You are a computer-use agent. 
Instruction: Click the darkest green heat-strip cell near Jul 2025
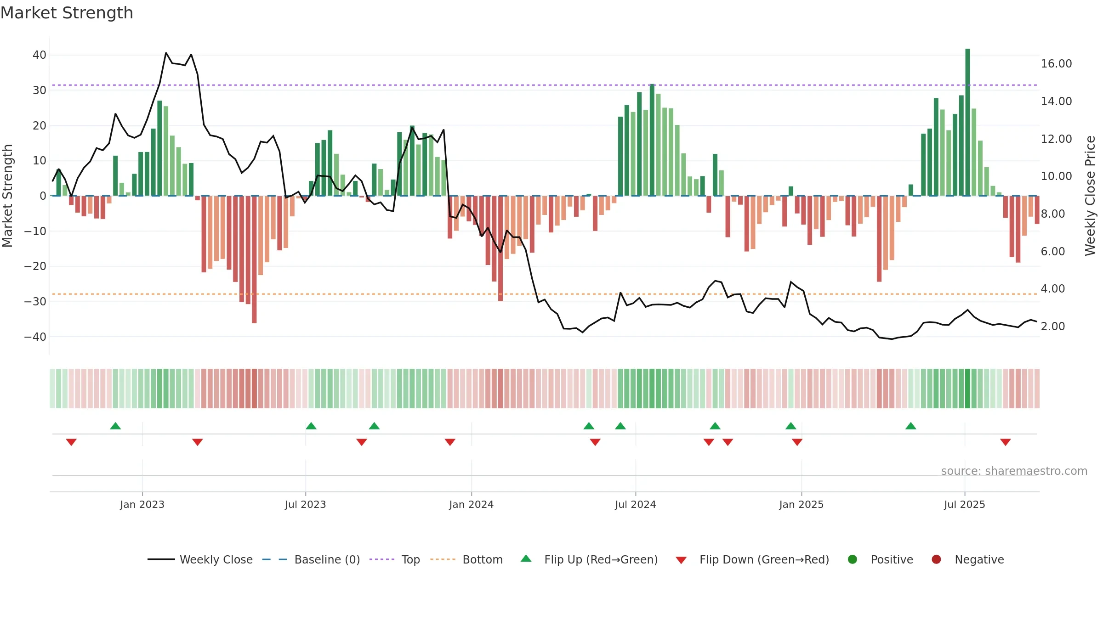pos(967,389)
